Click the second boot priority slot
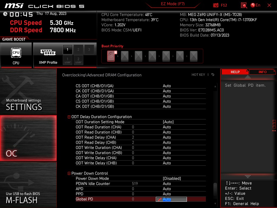 tap(125, 56)
